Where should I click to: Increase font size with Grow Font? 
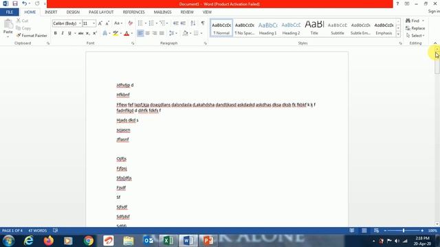100,23
